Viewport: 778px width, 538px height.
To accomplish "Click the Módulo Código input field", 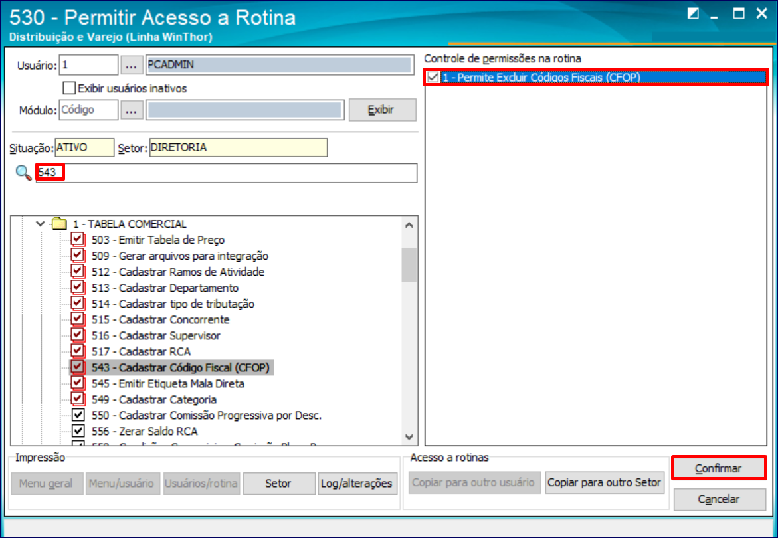I will tap(88, 110).
